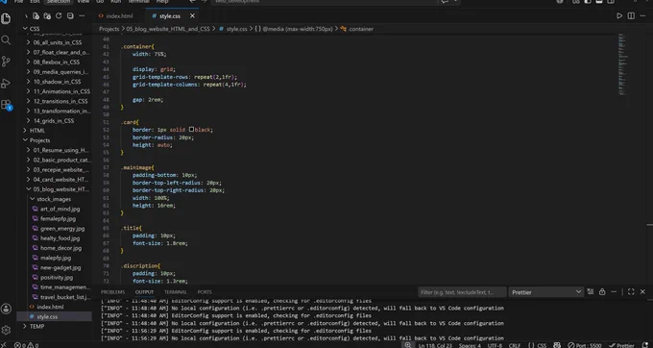653x348 pixels.
Task: Create a new file in Explorer
Action: [x=36, y=15]
